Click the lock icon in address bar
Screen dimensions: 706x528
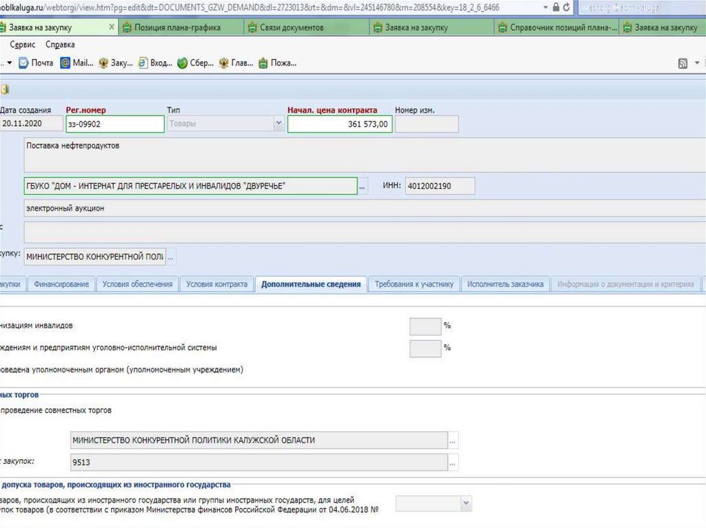555,7
